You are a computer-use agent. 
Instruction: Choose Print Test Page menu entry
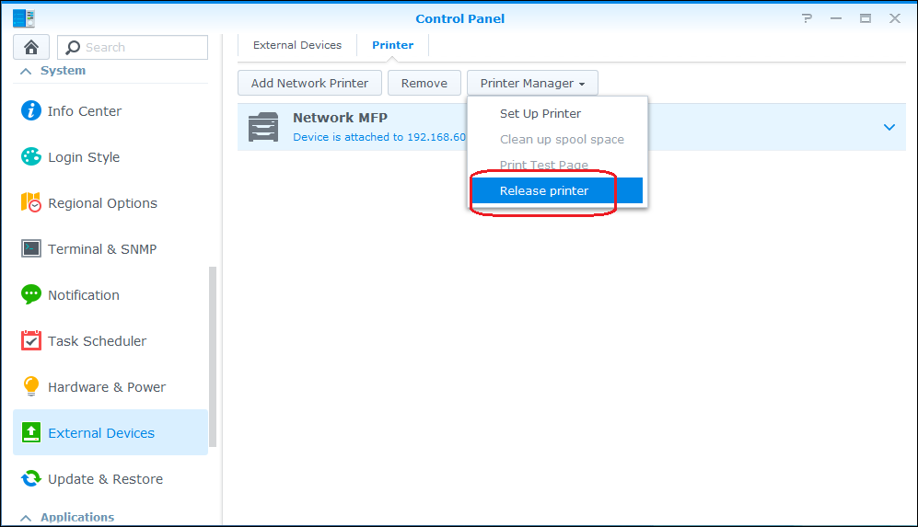[557, 165]
